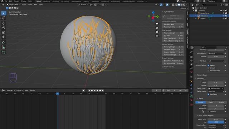229x129 pixels.
Task: Select the Object bevel mode button
Action: [x=211, y=102]
